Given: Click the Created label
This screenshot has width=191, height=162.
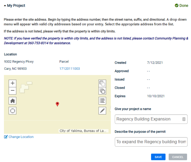Looking at the screenshot, I should [120, 63].
